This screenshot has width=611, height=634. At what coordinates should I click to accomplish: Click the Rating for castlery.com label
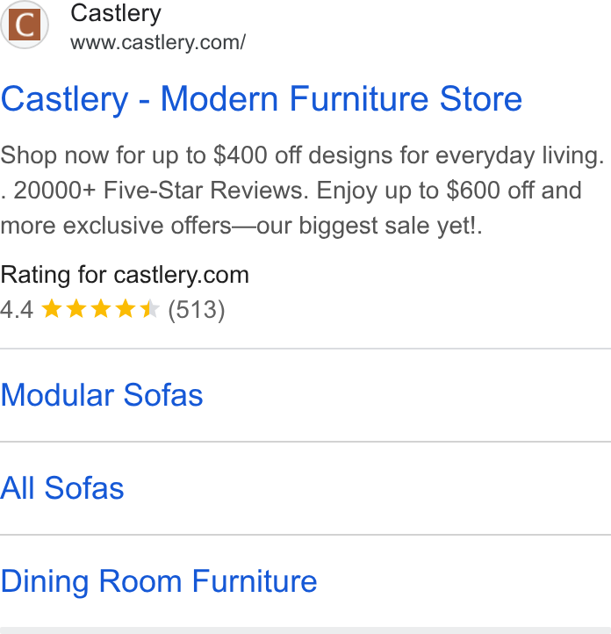pos(125,275)
